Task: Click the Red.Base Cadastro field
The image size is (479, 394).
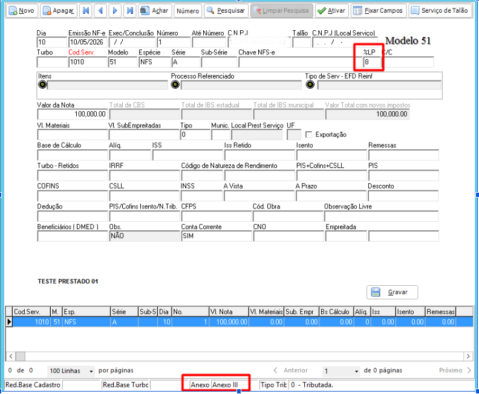Action: point(82,385)
